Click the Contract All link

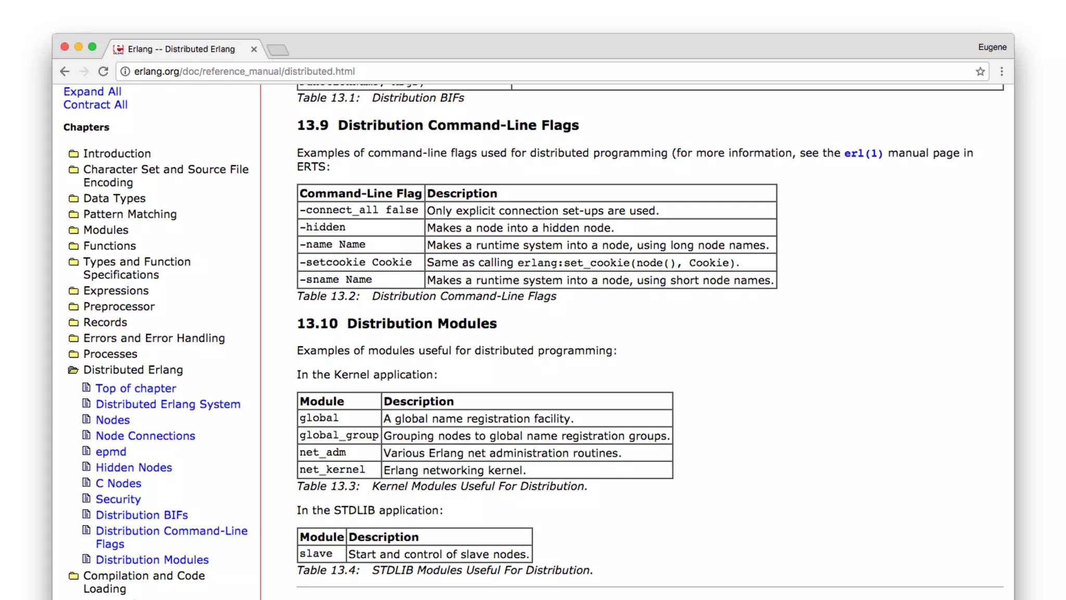click(x=95, y=105)
